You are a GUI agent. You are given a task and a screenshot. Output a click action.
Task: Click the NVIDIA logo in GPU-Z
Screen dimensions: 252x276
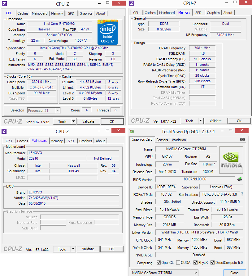(231, 160)
